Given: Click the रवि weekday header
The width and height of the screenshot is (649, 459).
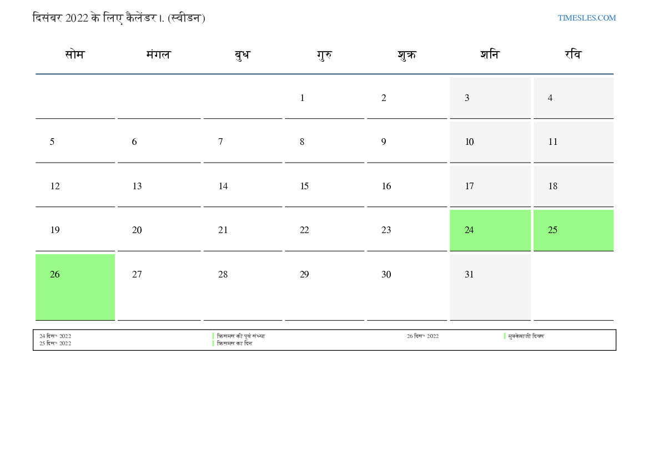Looking at the screenshot, I should pos(573,54).
